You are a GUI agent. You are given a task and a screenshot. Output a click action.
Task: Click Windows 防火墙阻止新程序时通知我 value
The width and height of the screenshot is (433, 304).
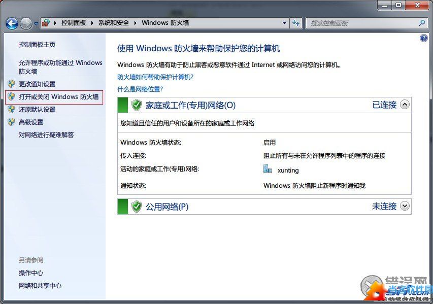click(315, 186)
